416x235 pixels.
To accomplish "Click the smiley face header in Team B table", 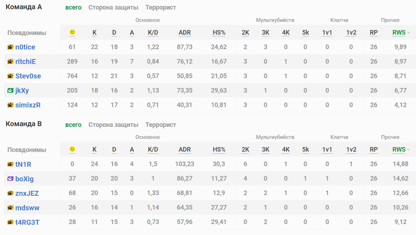I will click(72, 149).
